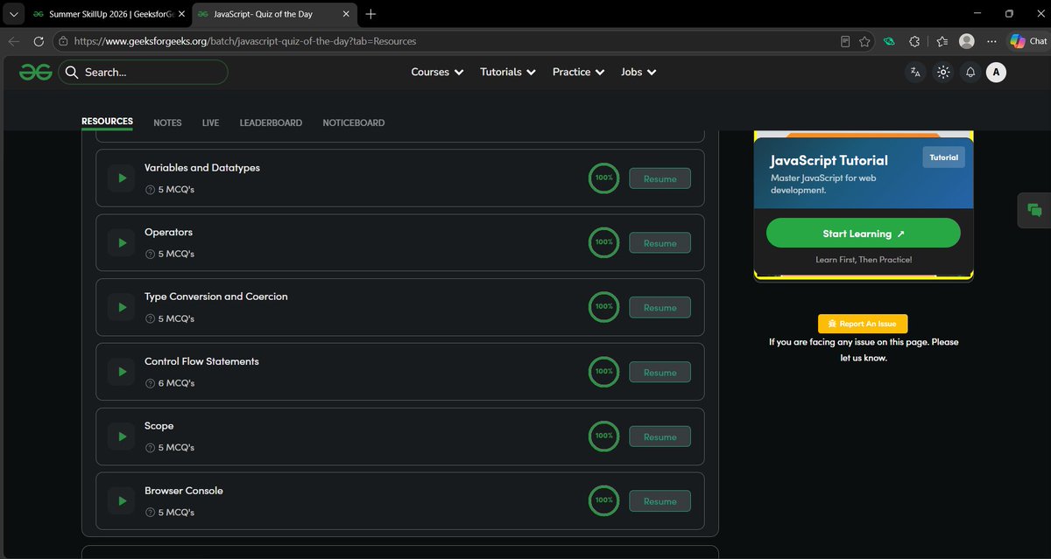Image resolution: width=1051 pixels, height=559 pixels.
Task: Open the browser reader view icon
Action: (844, 41)
